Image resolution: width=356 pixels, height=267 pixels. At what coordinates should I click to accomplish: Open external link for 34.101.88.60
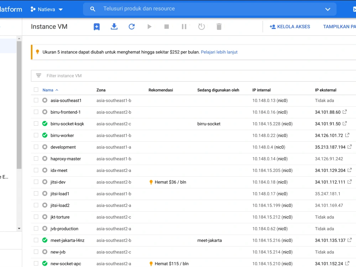pos(345,112)
